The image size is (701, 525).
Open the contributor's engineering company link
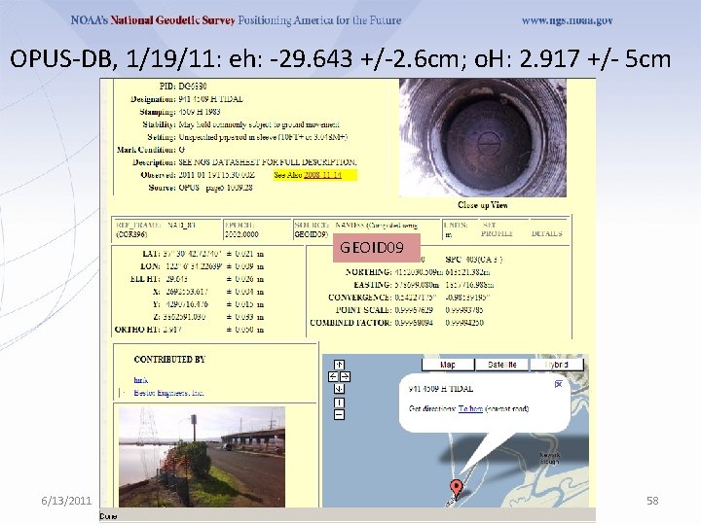168,393
